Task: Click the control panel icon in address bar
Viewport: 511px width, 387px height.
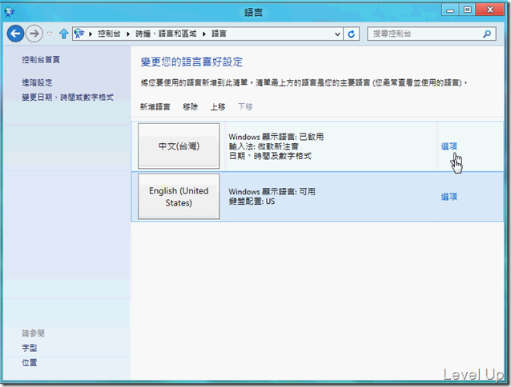Action: point(79,34)
